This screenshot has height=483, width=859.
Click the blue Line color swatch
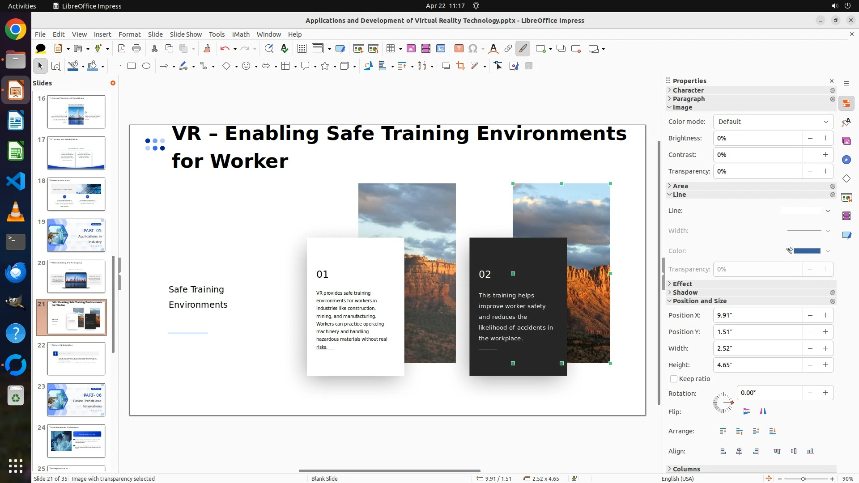click(x=807, y=251)
